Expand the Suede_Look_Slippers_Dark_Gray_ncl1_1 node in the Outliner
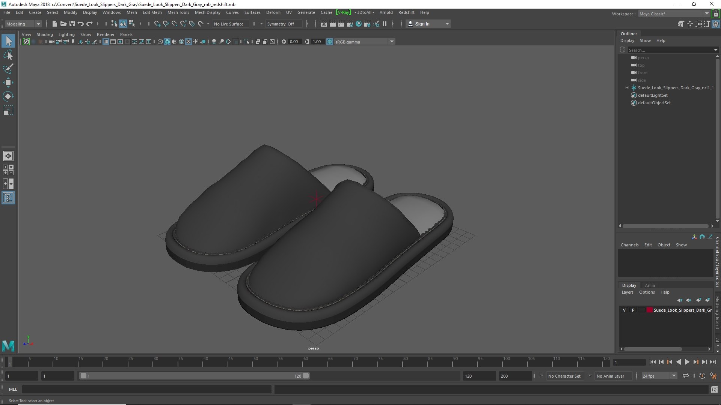The height and width of the screenshot is (405, 721). pos(627,88)
